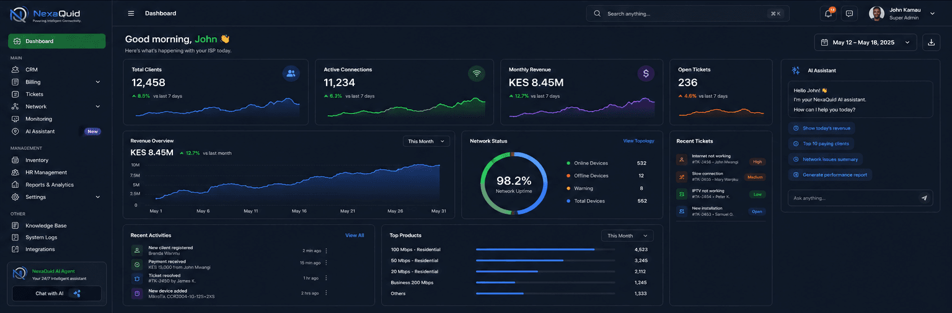The image size is (952, 313).
Task: Open Top Products This Month dropdown
Action: pos(627,236)
